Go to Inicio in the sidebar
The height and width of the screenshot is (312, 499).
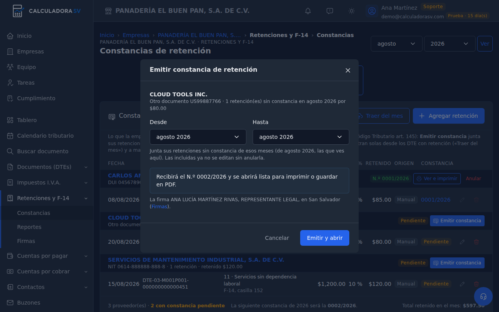[x=47, y=36]
